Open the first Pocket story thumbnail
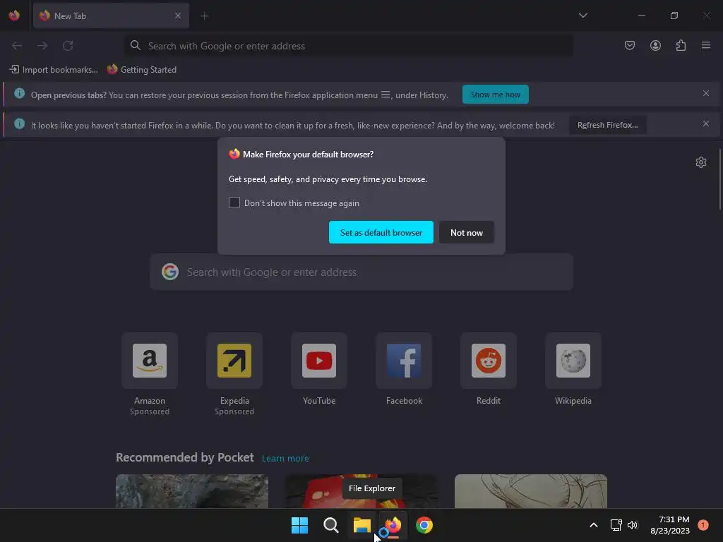The height and width of the screenshot is (542, 723). pos(192,491)
